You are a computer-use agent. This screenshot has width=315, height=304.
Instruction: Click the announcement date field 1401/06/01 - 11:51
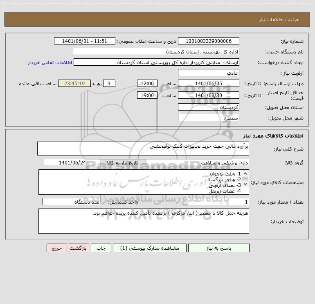click(x=85, y=41)
